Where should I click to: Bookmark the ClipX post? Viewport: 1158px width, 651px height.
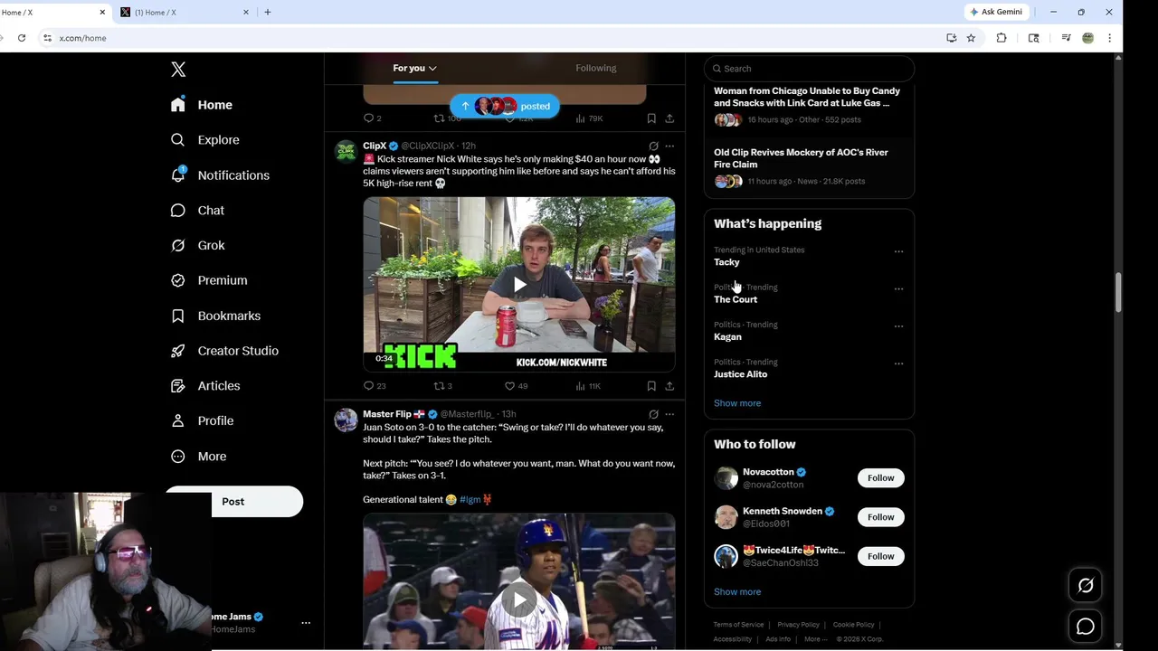(651, 386)
